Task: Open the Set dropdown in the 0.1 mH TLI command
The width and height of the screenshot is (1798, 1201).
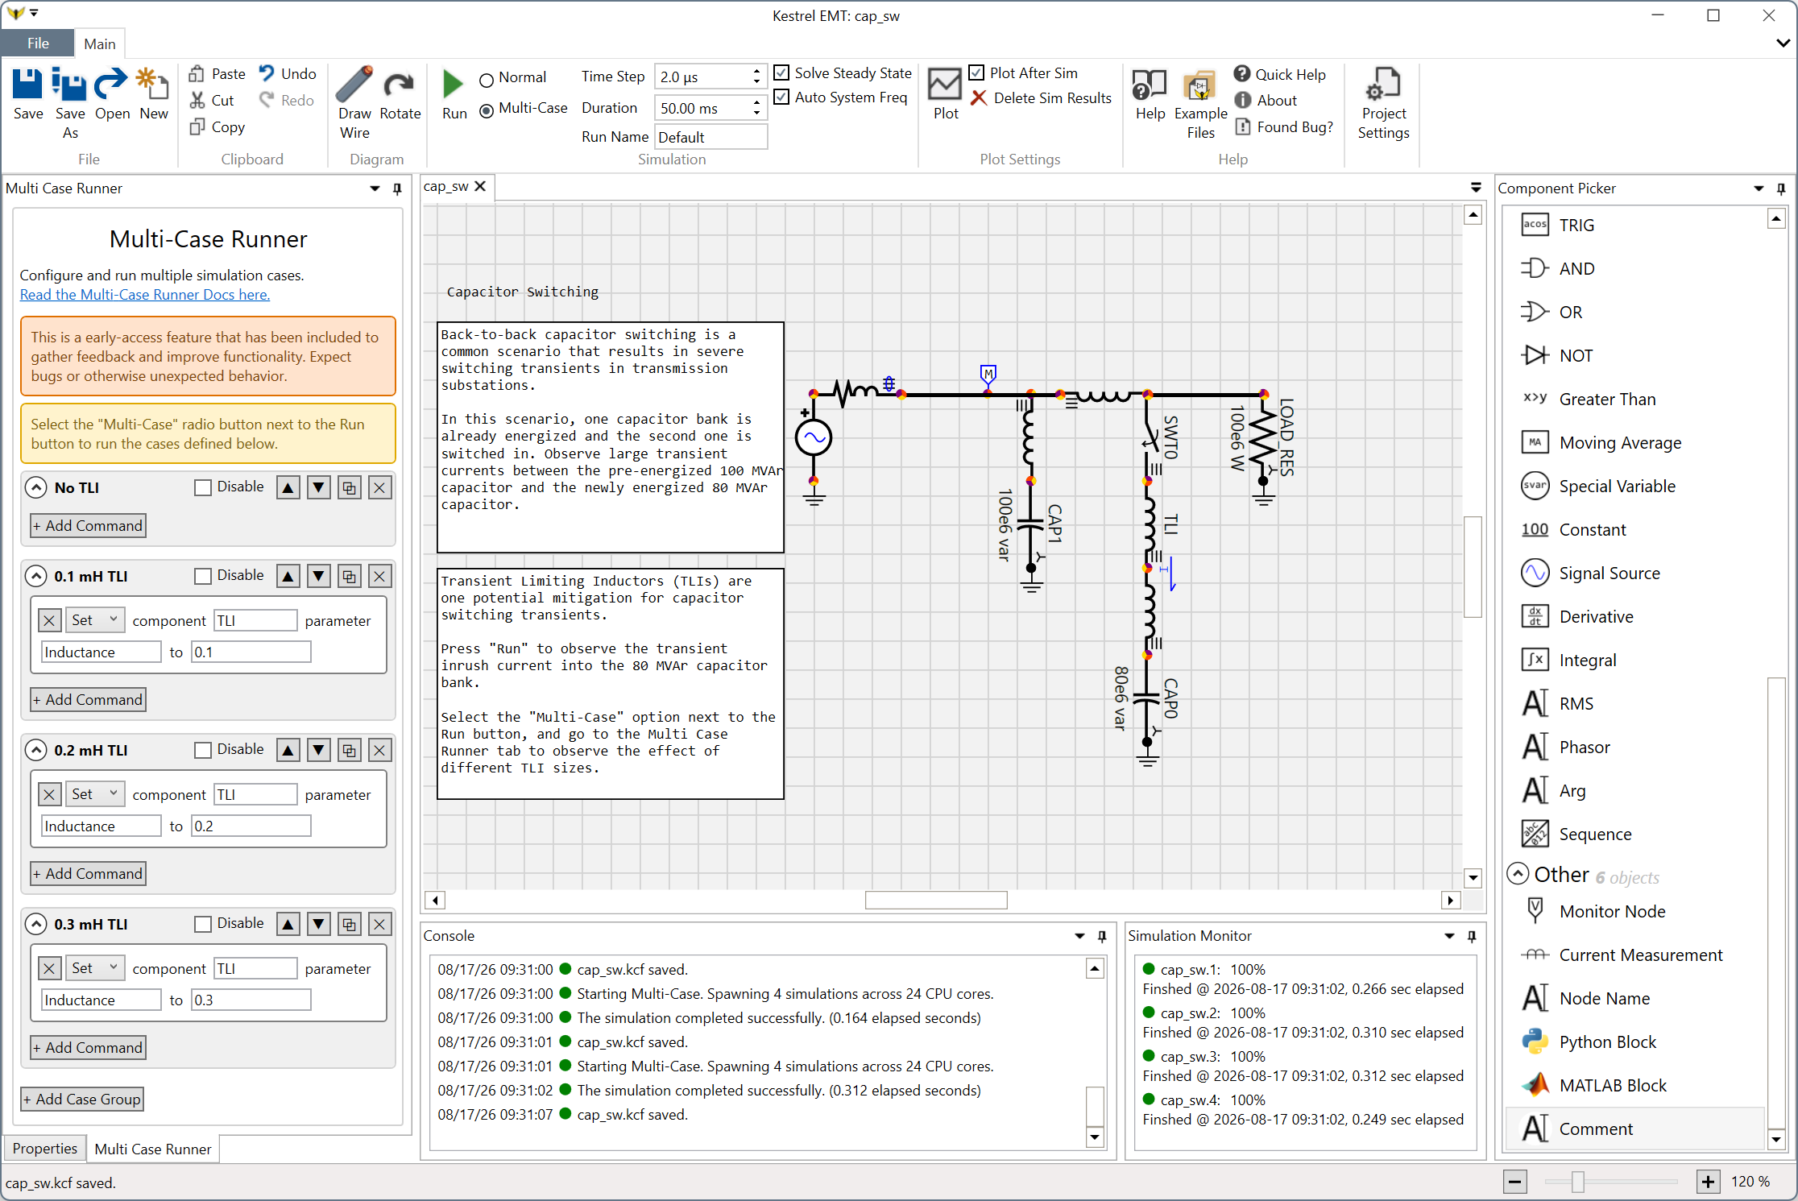Action: pyautogui.click(x=95, y=619)
